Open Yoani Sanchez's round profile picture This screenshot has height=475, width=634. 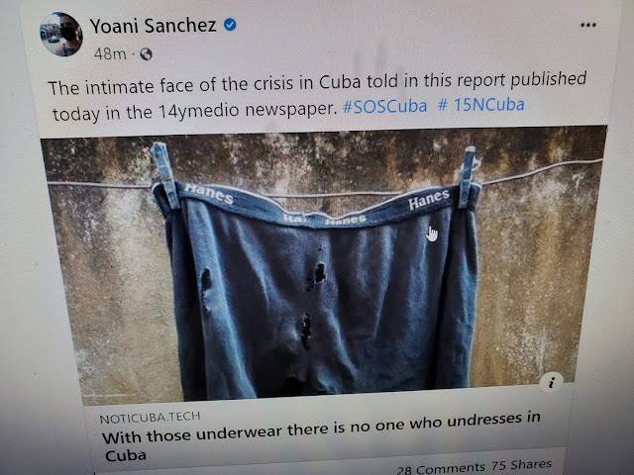click(61, 34)
